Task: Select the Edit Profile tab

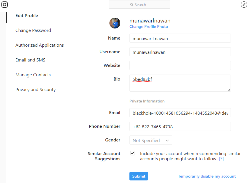Action: click(27, 16)
